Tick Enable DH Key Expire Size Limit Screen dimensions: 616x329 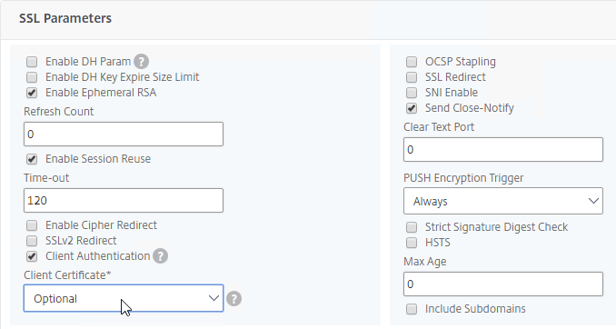(x=32, y=77)
